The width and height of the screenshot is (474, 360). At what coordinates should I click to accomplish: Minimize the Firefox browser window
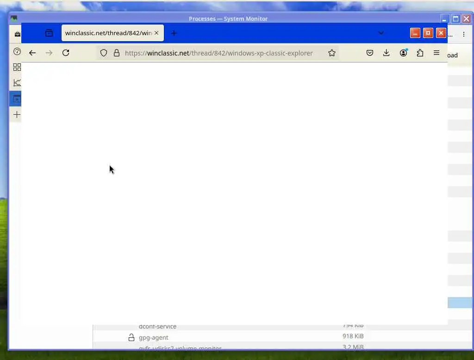coord(415,33)
